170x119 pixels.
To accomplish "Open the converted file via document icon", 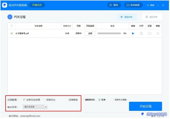I will [x=141, y=33].
